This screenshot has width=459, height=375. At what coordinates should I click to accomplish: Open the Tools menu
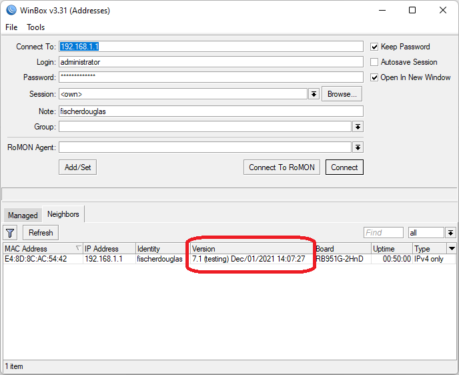pos(36,27)
